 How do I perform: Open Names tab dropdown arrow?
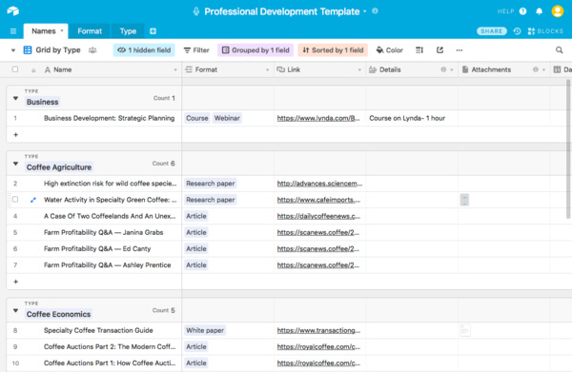pos(62,31)
